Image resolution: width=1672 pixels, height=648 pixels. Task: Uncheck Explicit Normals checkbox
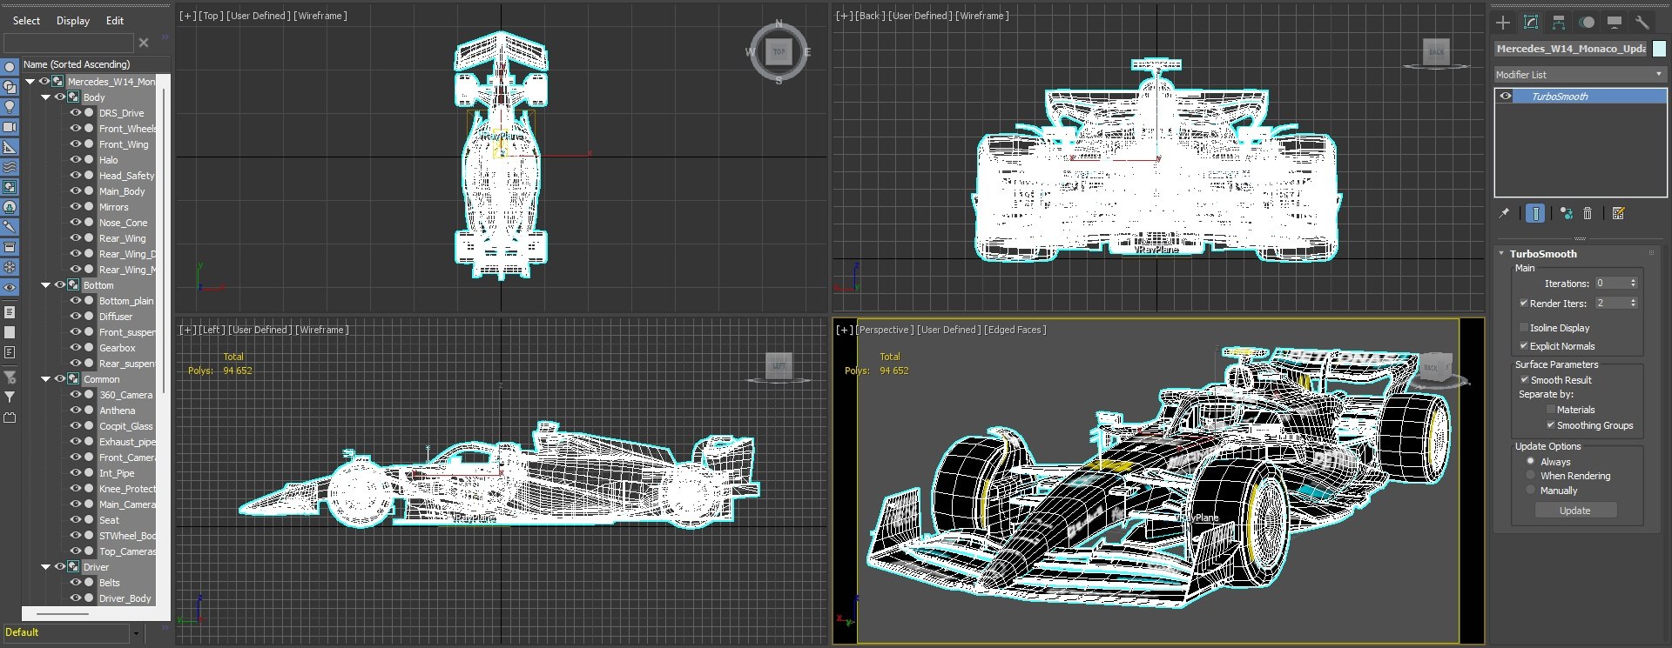click(1524, 346)
